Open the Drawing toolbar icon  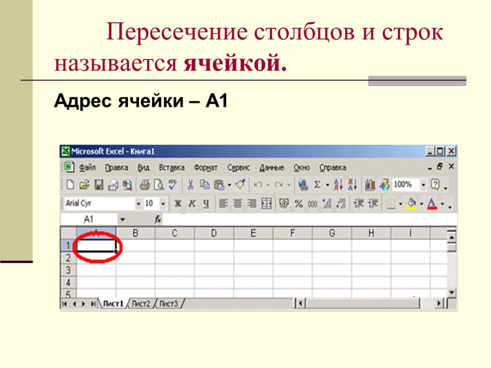pyautogui.click(x=385, y=184)
